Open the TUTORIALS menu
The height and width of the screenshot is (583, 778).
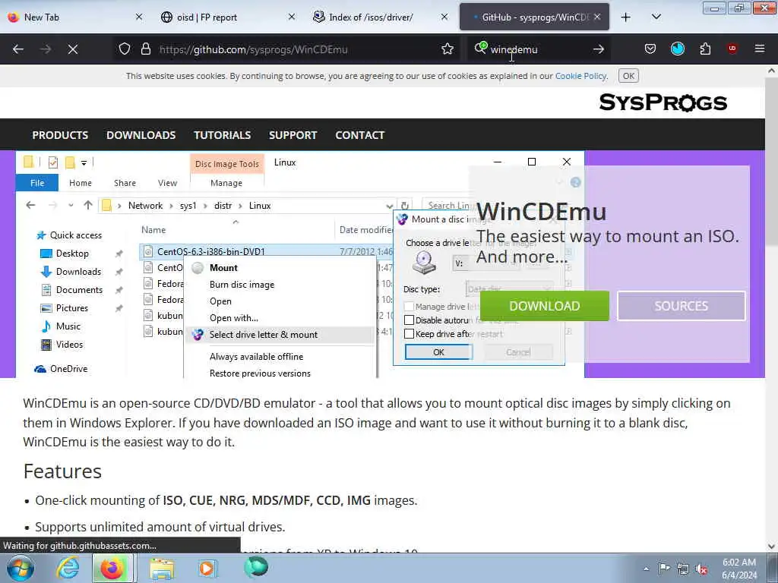click(x=223, y=135)
